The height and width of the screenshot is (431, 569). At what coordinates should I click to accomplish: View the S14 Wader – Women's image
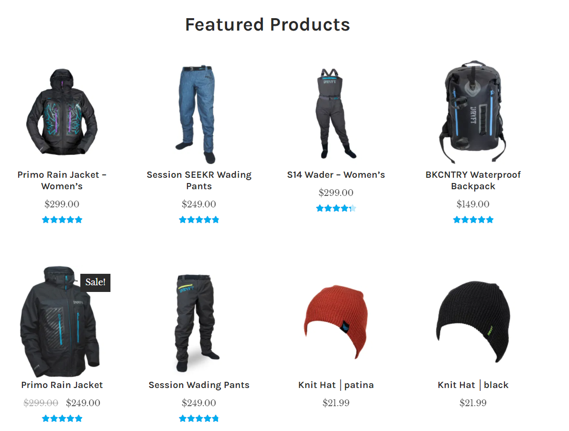(335, 113)
